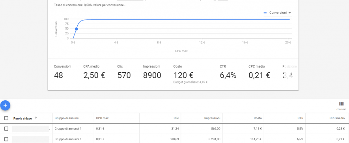Click the blue plus add keyword button

click(x=6, y=105)
